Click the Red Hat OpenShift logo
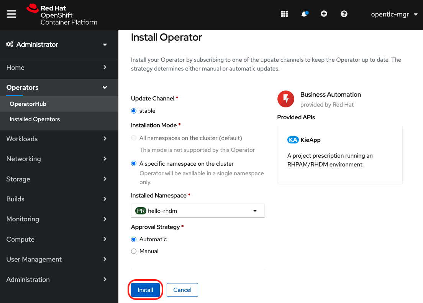Screen dimensions: 423x303 [x=62, y=15]
